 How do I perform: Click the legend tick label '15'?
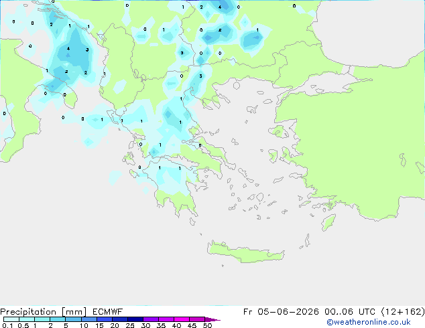click(x=99, y=325)
